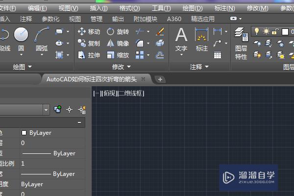Toggle layer freeze sun icon
The width and height of the screenshot is (294, 196).
point(266,31)
